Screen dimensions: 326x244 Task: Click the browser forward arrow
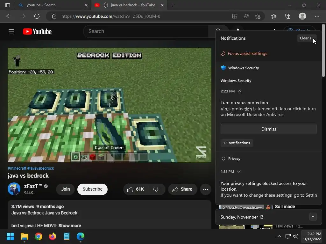23,16
